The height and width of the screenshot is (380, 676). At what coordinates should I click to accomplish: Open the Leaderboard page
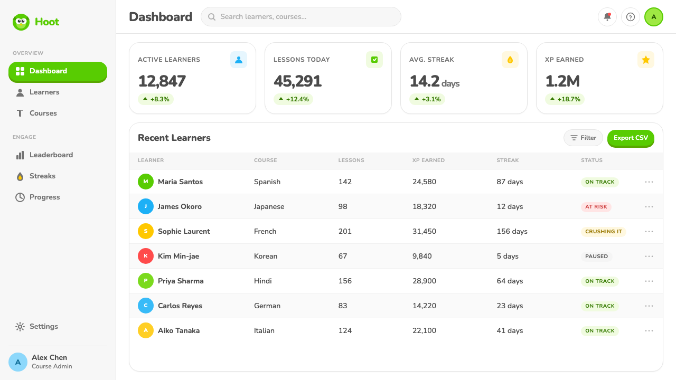click(58, 155)
